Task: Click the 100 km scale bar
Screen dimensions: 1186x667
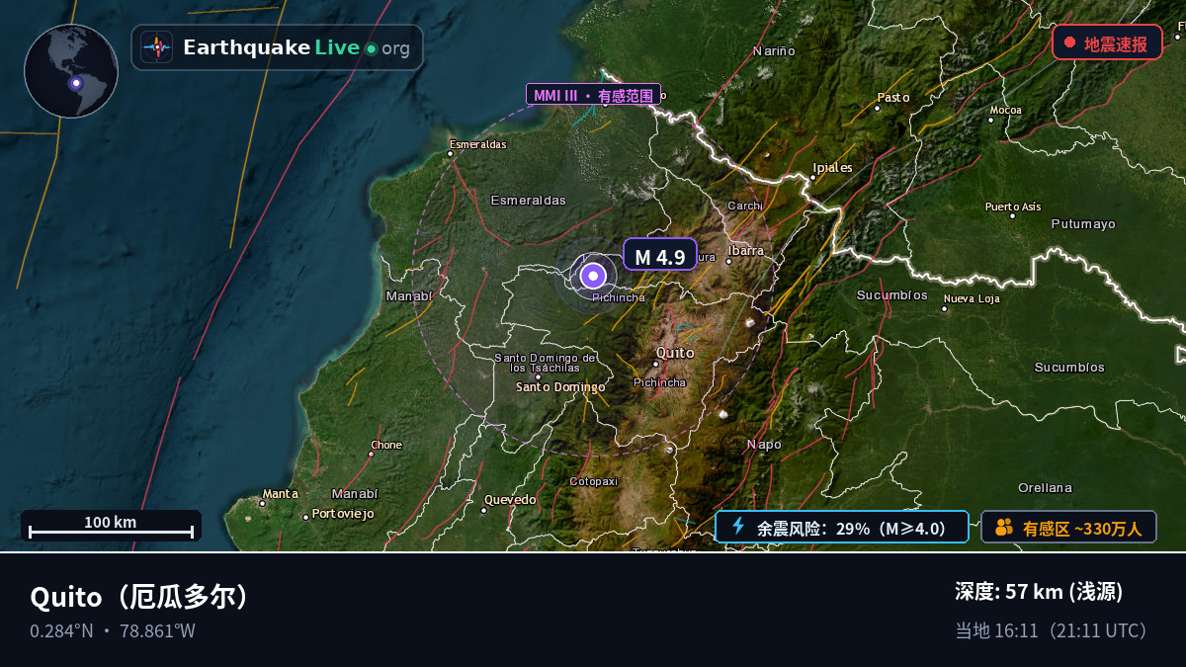Action: point(111,526)
